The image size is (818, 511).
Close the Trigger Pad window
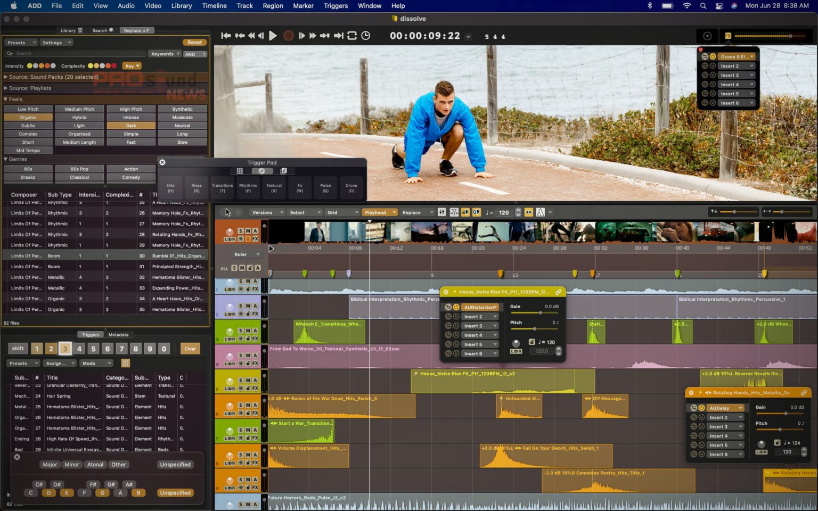tap(162, 162)
